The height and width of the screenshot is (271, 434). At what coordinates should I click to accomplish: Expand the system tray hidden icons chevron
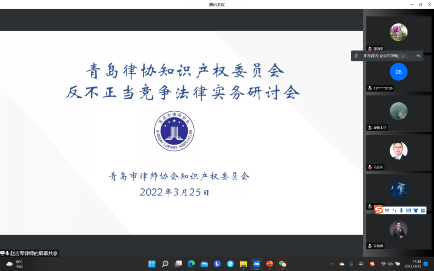click(332, 264)
